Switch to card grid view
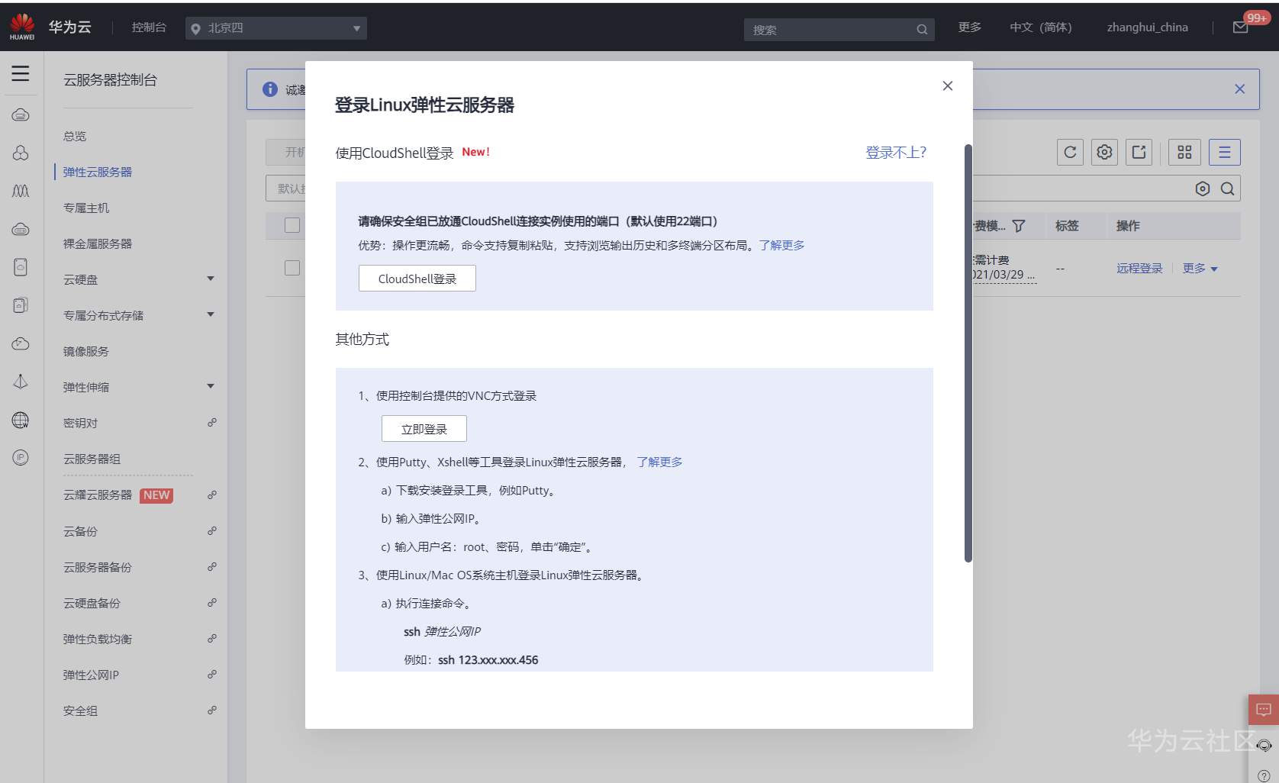The width and height of the screenshot is (1279, 783). [1184, 152]
